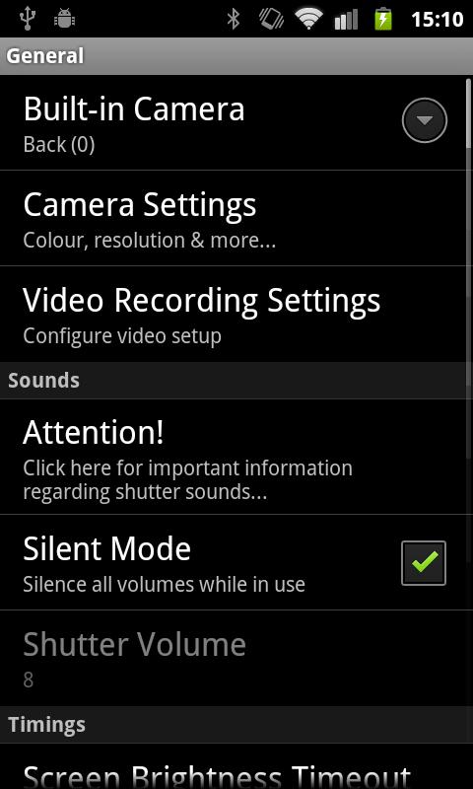The image size is (473, 789).
Task: Open Video Recording Settings
Action: pyautogui.click(x=236, y=314)
